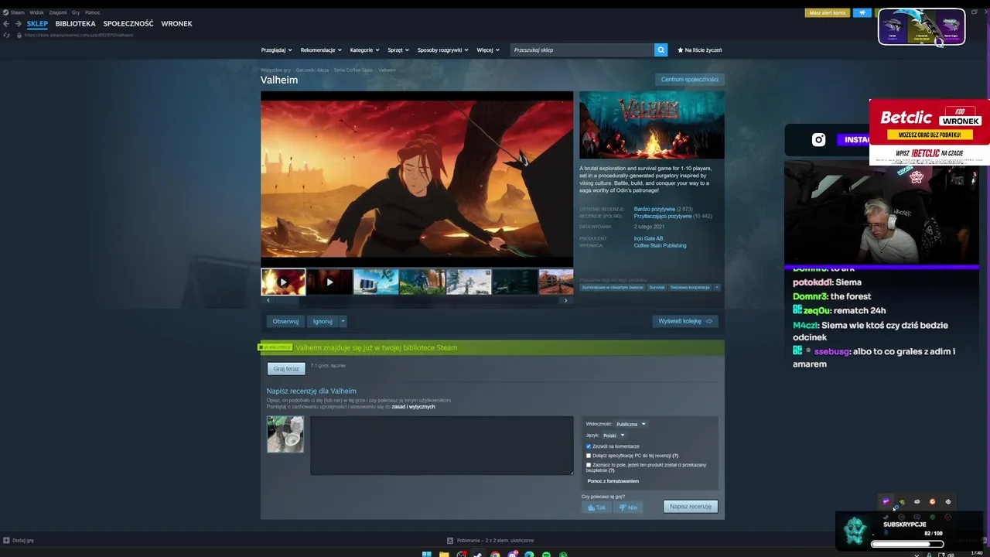990x557 pixels.
Task: Open WRONEK profile tab
Action: (x=176, y=24)
